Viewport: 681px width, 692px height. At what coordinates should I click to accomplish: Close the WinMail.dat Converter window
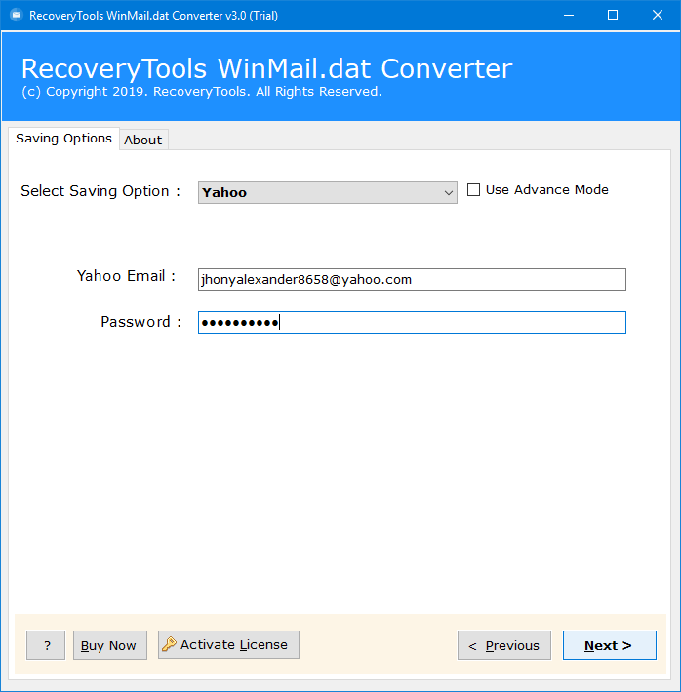[658, 15]
